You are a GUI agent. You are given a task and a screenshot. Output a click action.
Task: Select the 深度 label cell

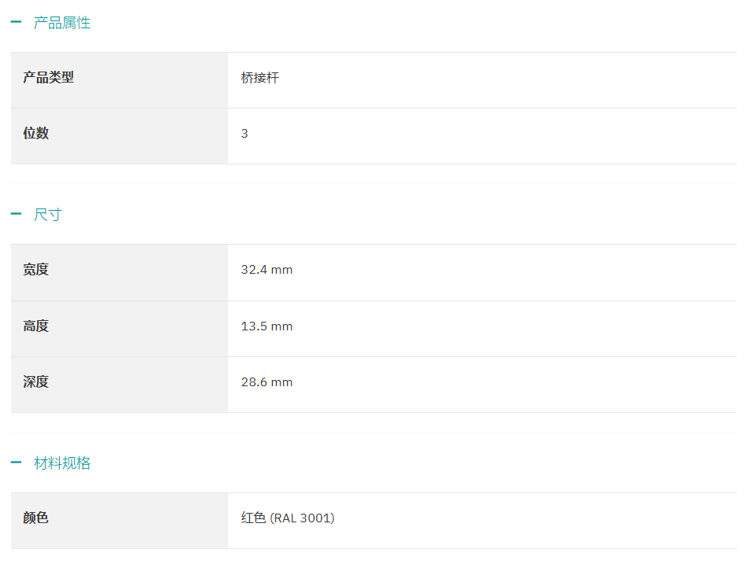point(36,382)
